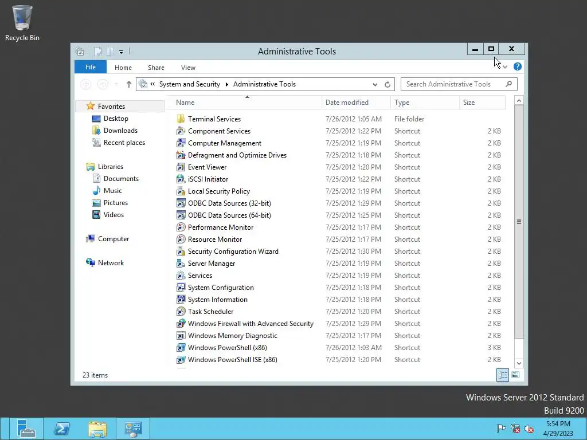Screen dimensions: 587x440
Task: Click the Component Services shortcut icon
Action: (181, 131)
